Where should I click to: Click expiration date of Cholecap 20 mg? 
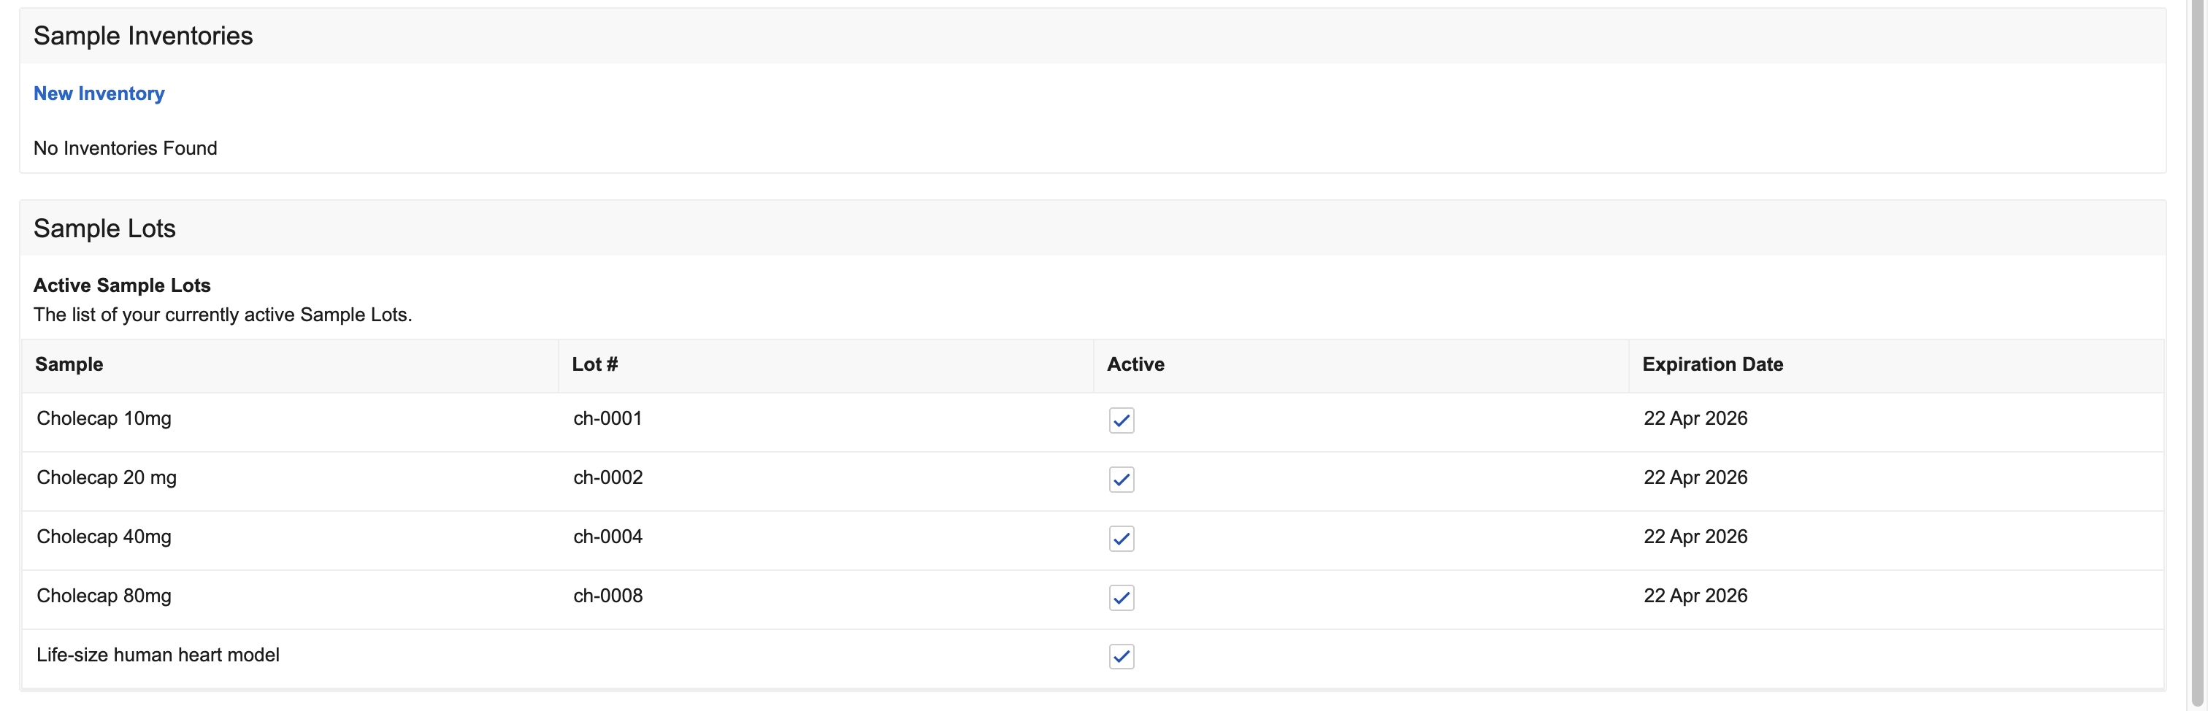(x=1695, y=477)
